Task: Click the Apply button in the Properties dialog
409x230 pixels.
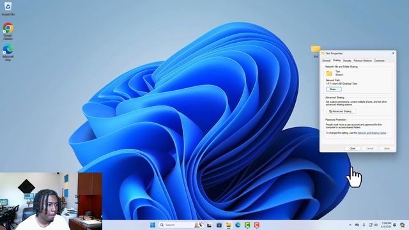Action: 387,148
